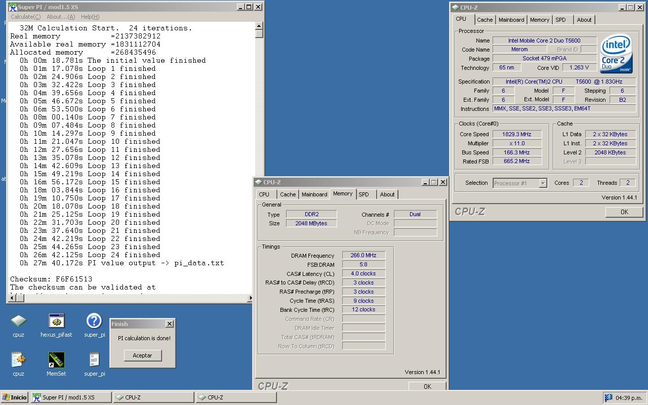The width and height of the screenshot is (648, 405).
Task: Click the Bank Cycle Time value 12 clocks
Action: [363, 309]
